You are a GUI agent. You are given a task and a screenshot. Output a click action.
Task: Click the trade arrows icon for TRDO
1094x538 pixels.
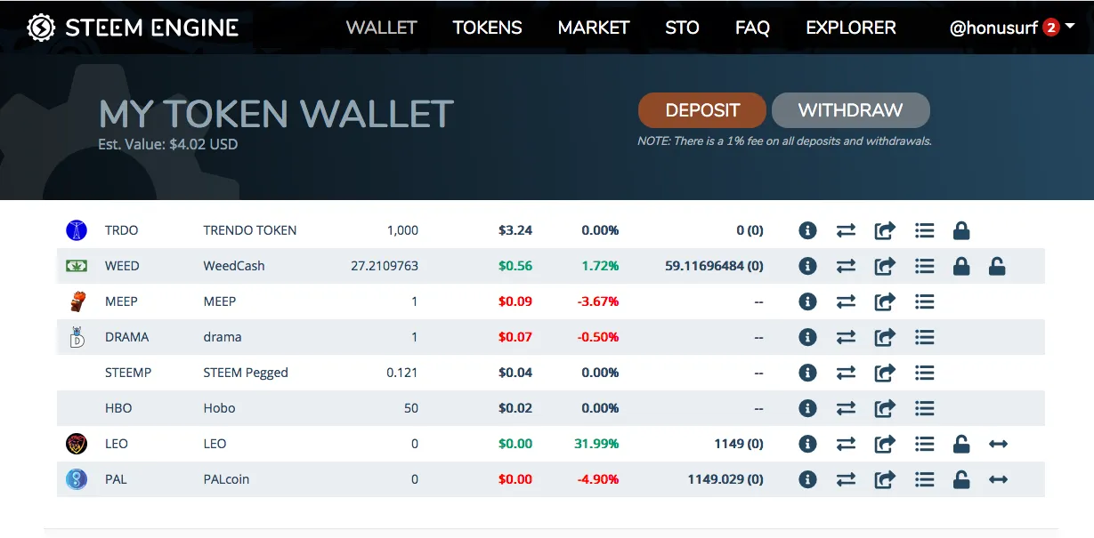(x=846, y=230)
